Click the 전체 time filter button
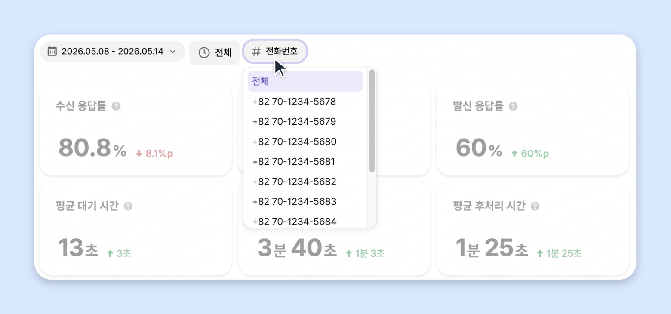Image resolution: width=671 pixels, height=314 pixels. click(215, 52)
